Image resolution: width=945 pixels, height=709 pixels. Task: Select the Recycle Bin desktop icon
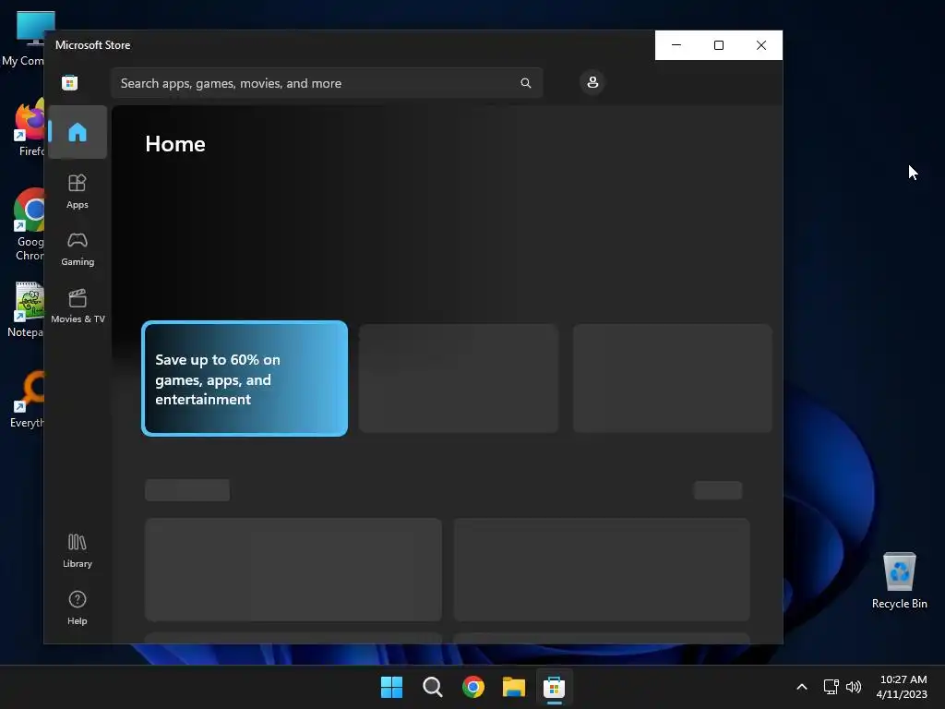pyautogui.click(x=899, y=581)
